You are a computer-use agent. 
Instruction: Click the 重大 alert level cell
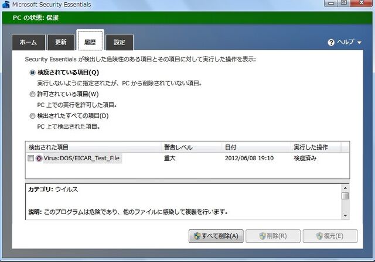pos(169,158)
